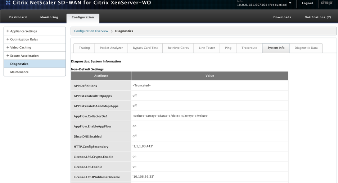Screen dimensions: 338x183
Task: Click Diagnostics: System Information heading
Action: [96, 61]
